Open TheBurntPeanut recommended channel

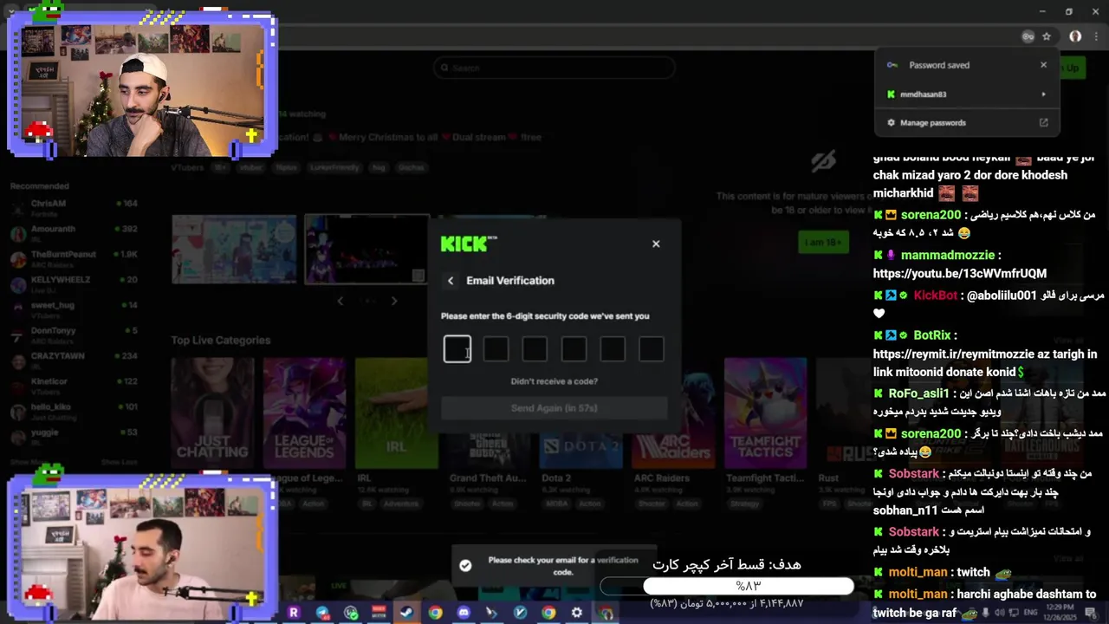click(75, 258)
